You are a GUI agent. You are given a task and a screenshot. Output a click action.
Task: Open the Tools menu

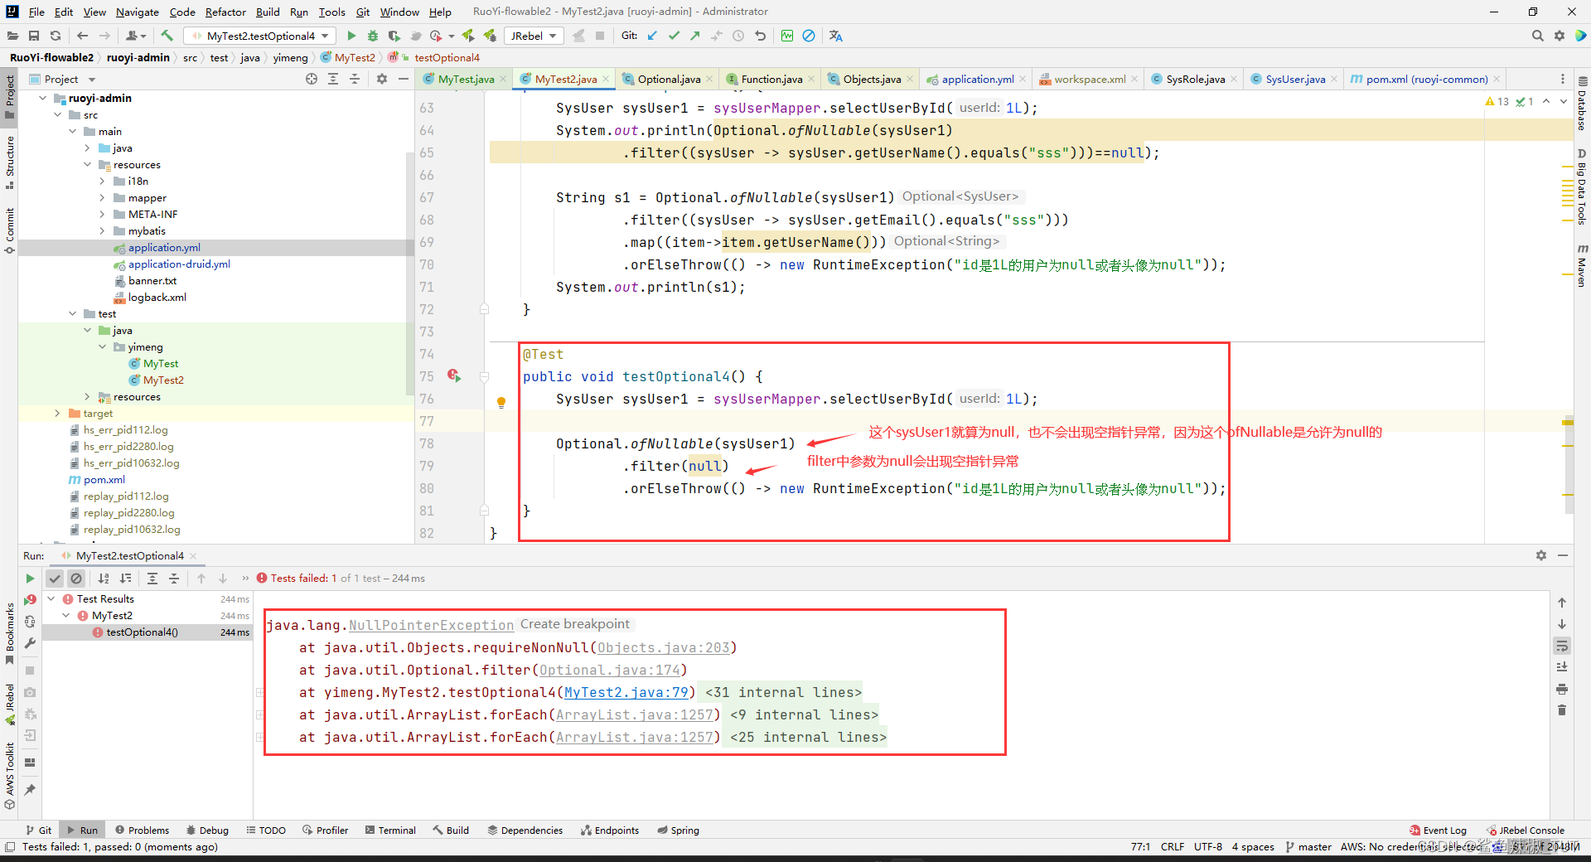331,12
